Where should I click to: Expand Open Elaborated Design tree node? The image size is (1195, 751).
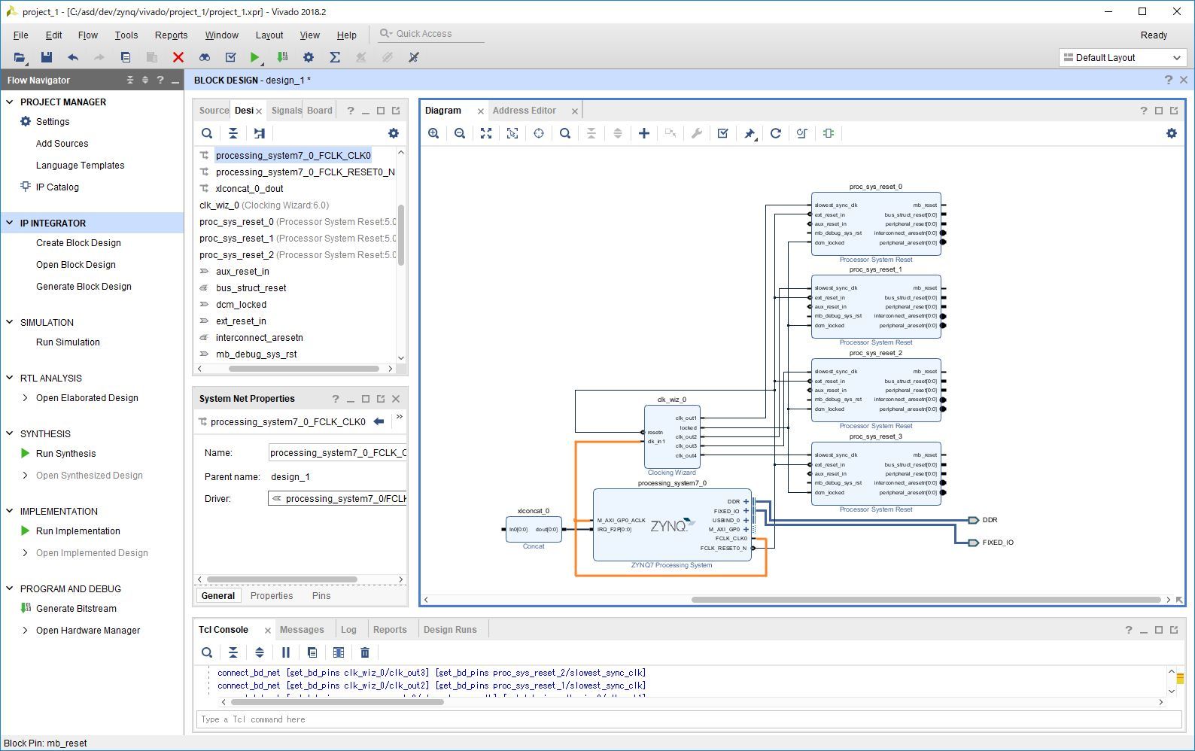click(26, 398)
